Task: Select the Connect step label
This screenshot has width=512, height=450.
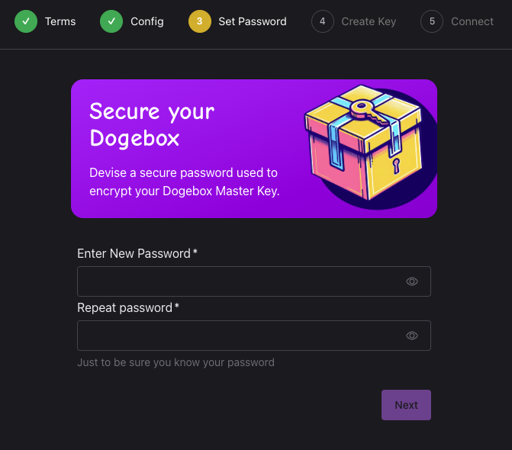Action: (x=472, y=21)
